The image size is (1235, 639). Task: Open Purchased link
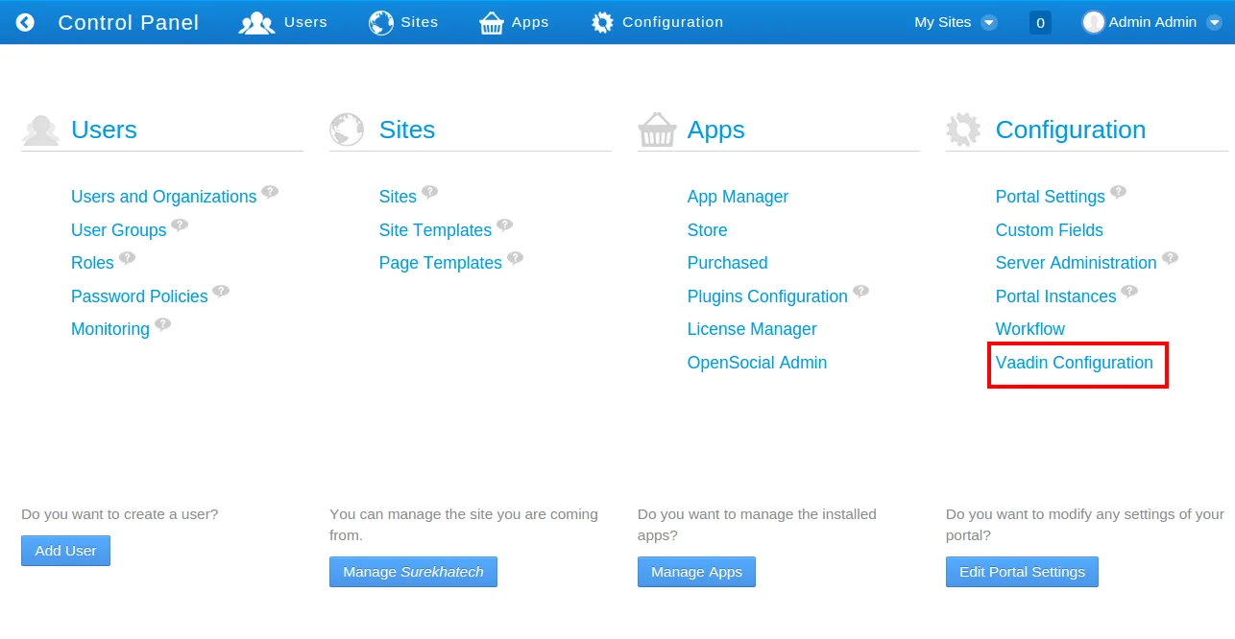click(x=727, y=263)
